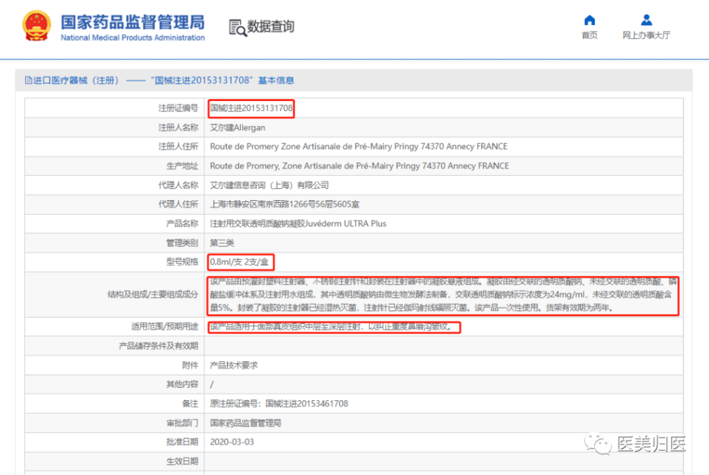Click the online service hall person icon
This screenshot has width=709, height=475.
click(646, 20)
